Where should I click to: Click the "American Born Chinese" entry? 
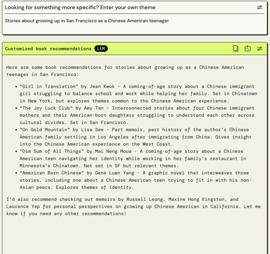pos(136,180)
